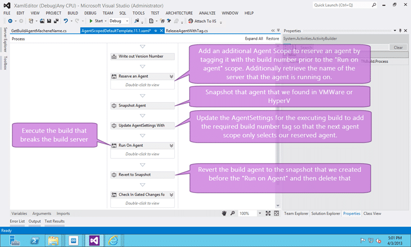Switch to ReleaseAgentWithTag.cs tab
The height and width of the screenshot is (247, 411).
click(187, 31)
